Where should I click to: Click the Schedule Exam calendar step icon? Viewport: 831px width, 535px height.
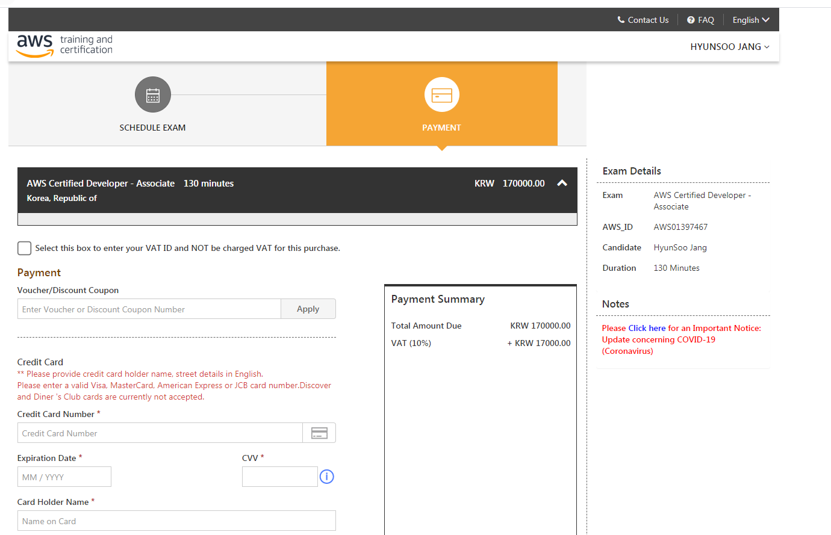pos(153,94)
